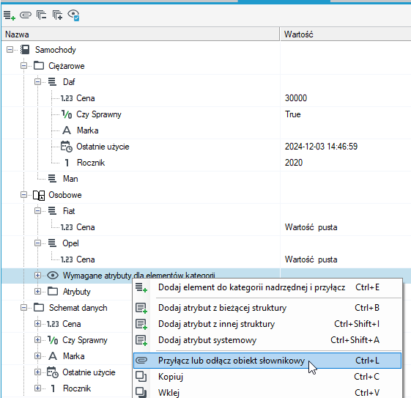This screenshot has width=411, height=398.
Task: Click the expand all toolbar icon
Action: [x=57, y=15]
